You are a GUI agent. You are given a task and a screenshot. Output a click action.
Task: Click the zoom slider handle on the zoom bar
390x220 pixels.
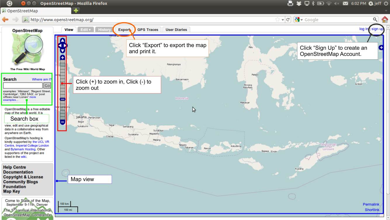(63, 99)
